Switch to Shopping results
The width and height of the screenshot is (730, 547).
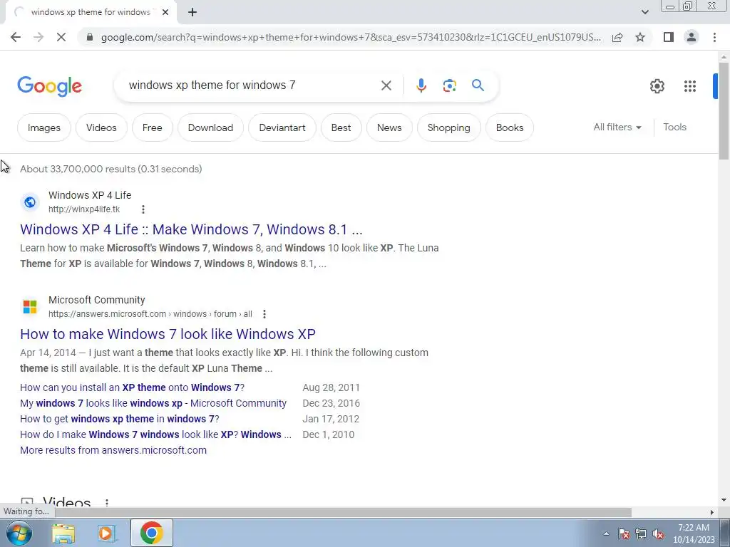[449, 127]
